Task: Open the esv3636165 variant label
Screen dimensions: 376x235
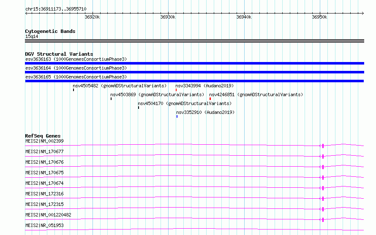Action: (x=76, y=77)
